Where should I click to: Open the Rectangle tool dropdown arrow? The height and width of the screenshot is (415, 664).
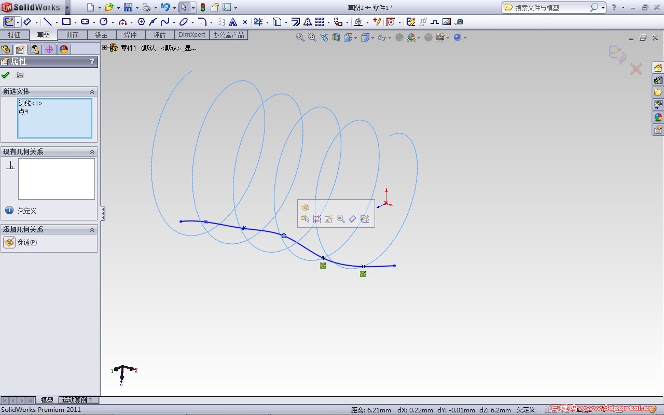(75, 22)
